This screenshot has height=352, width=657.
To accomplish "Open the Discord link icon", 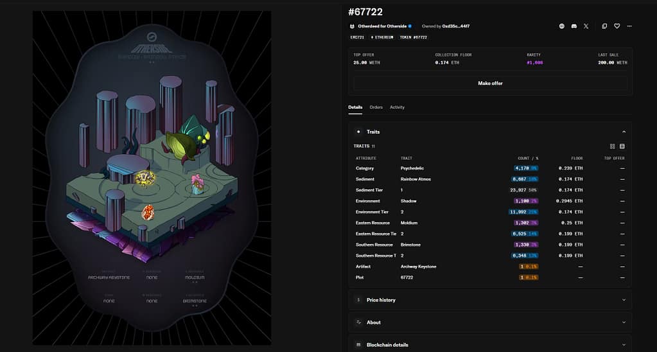I will coord(574,26).
